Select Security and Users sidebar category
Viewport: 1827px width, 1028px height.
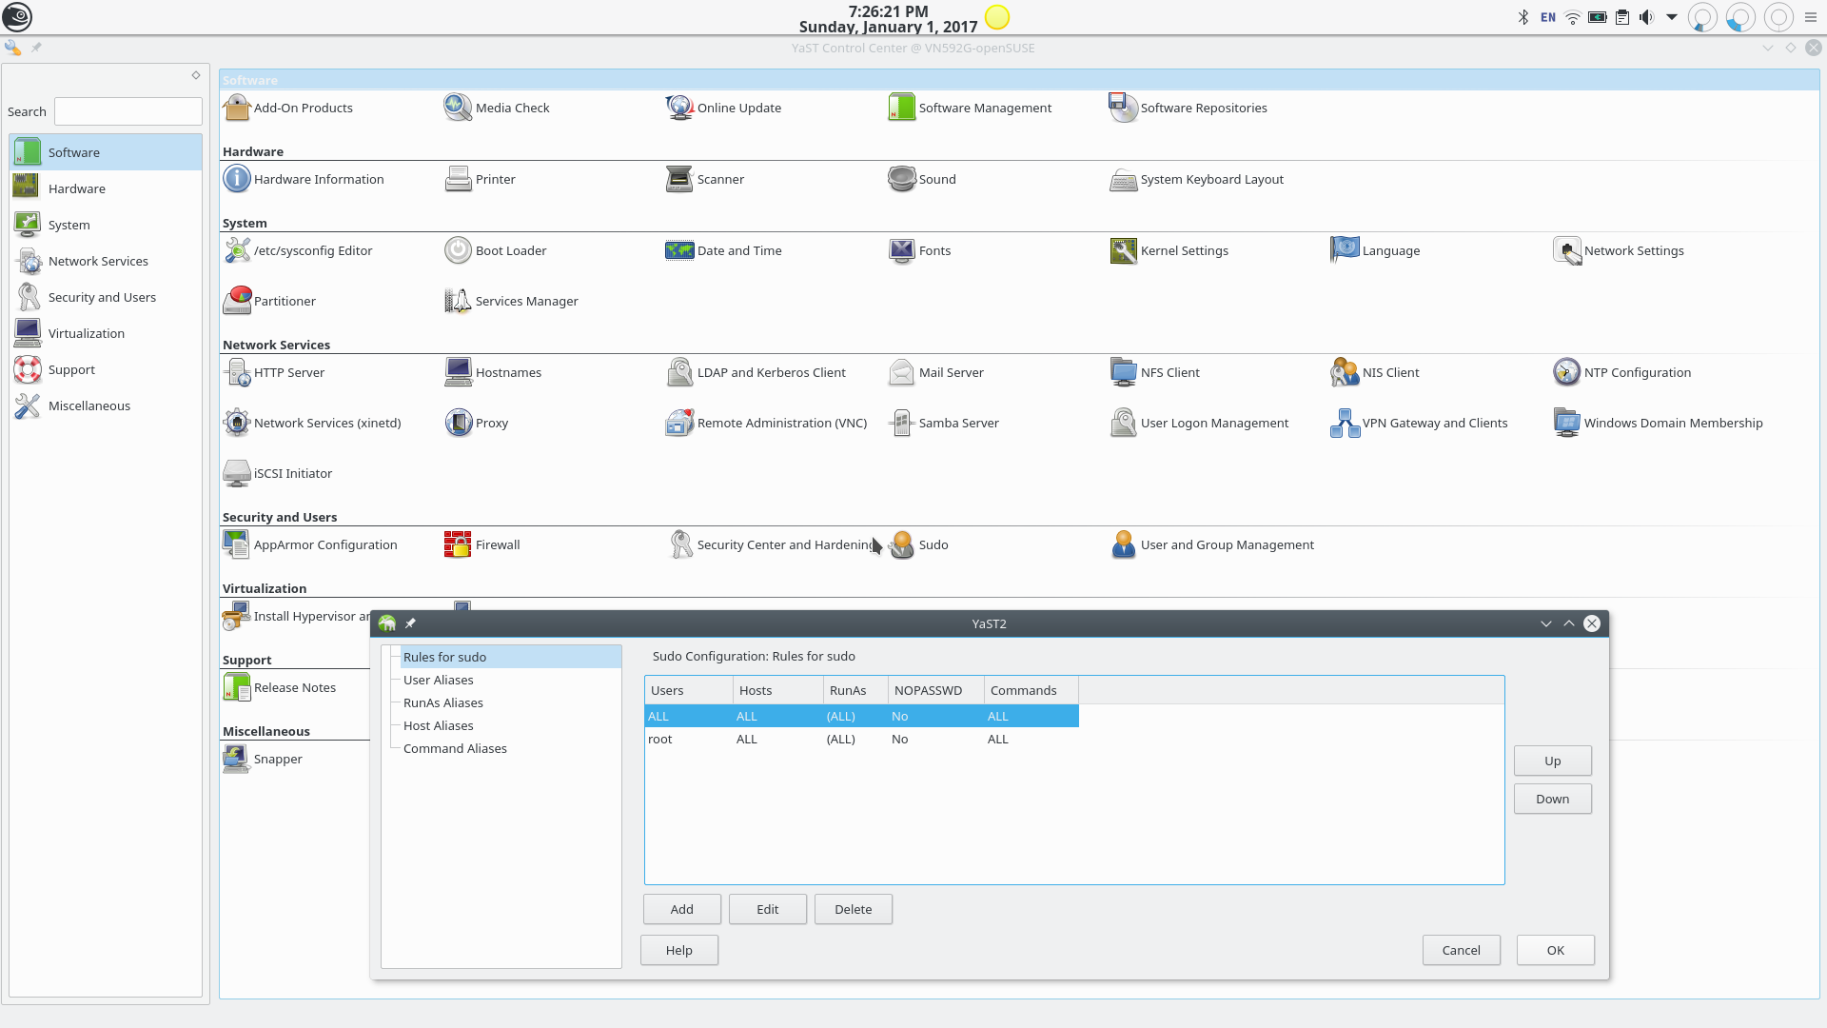point(106,297)
